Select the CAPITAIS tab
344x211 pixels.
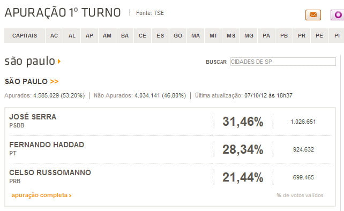pos(25,35)
